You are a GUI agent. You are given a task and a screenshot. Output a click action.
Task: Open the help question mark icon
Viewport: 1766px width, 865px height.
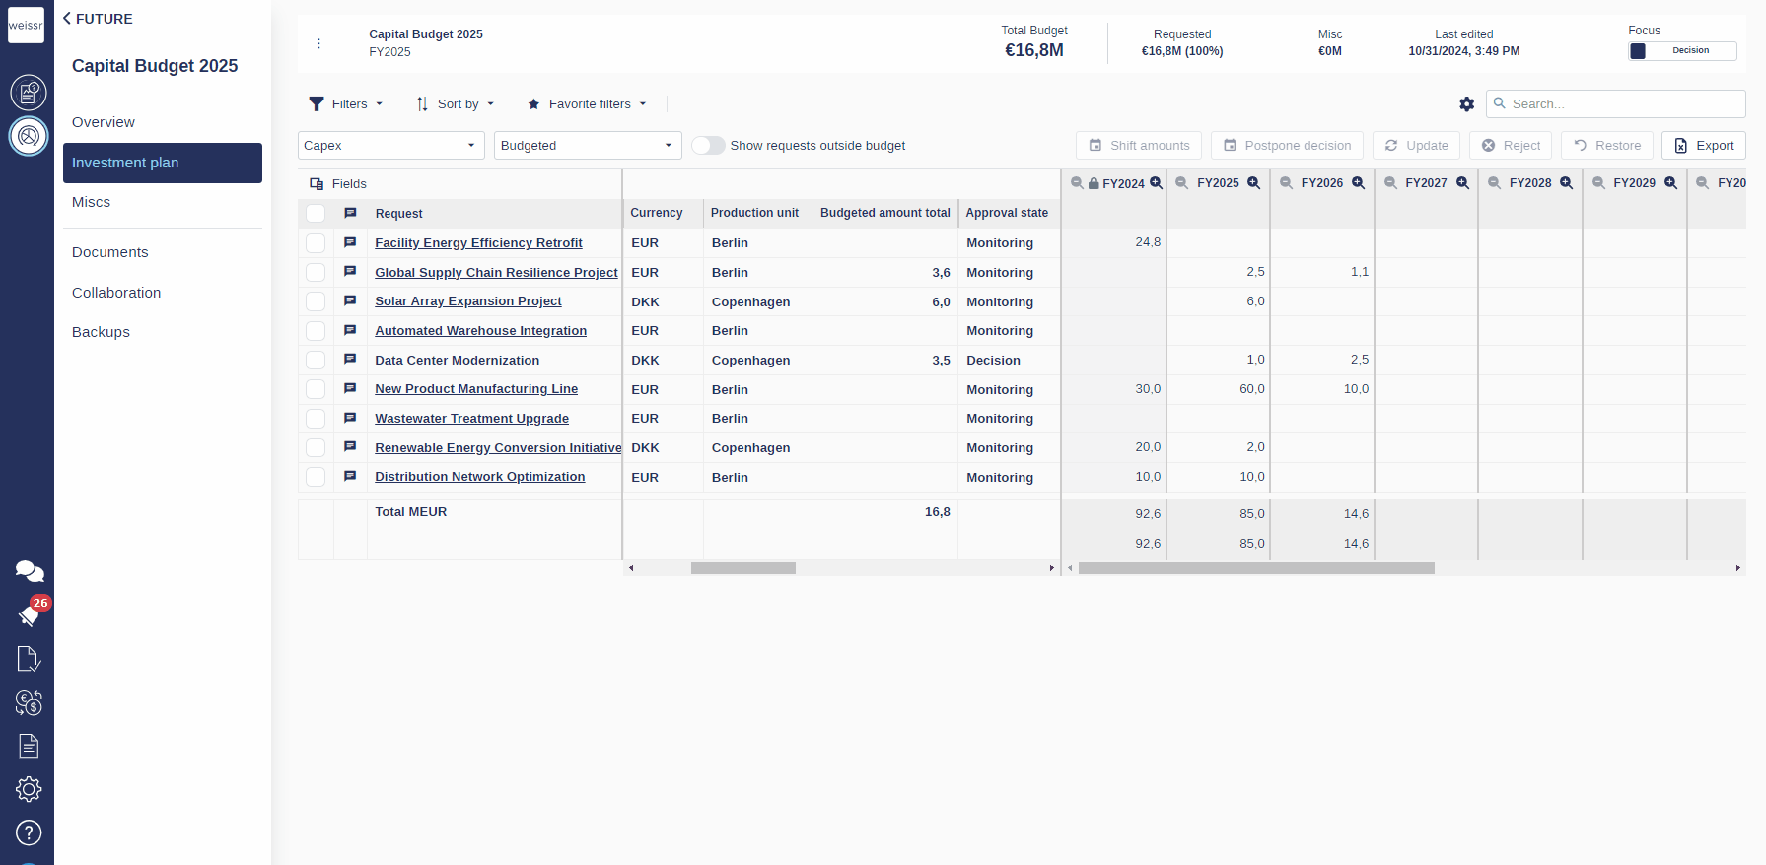(29, 832)
